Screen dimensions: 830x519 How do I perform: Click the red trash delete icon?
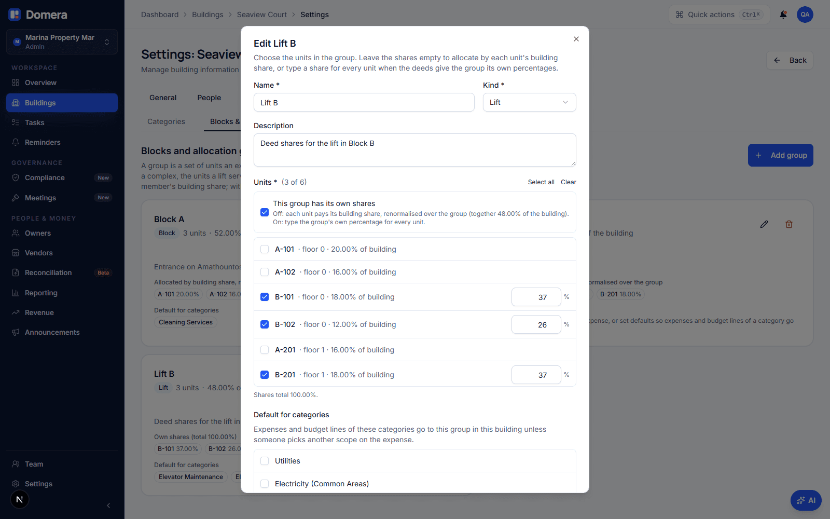[x=789, y=224]
